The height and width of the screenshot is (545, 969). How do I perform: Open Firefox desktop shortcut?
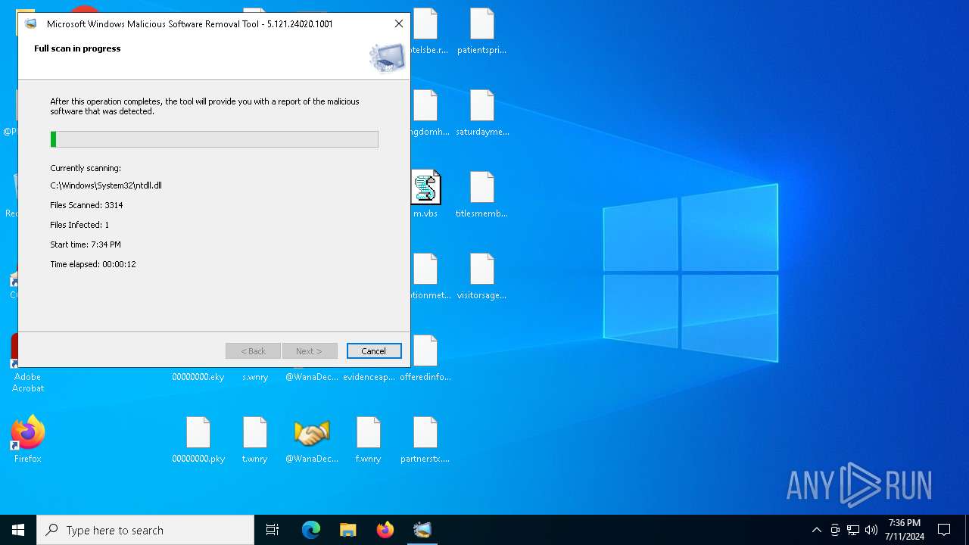pyautogui.click(x=28, y=439)
